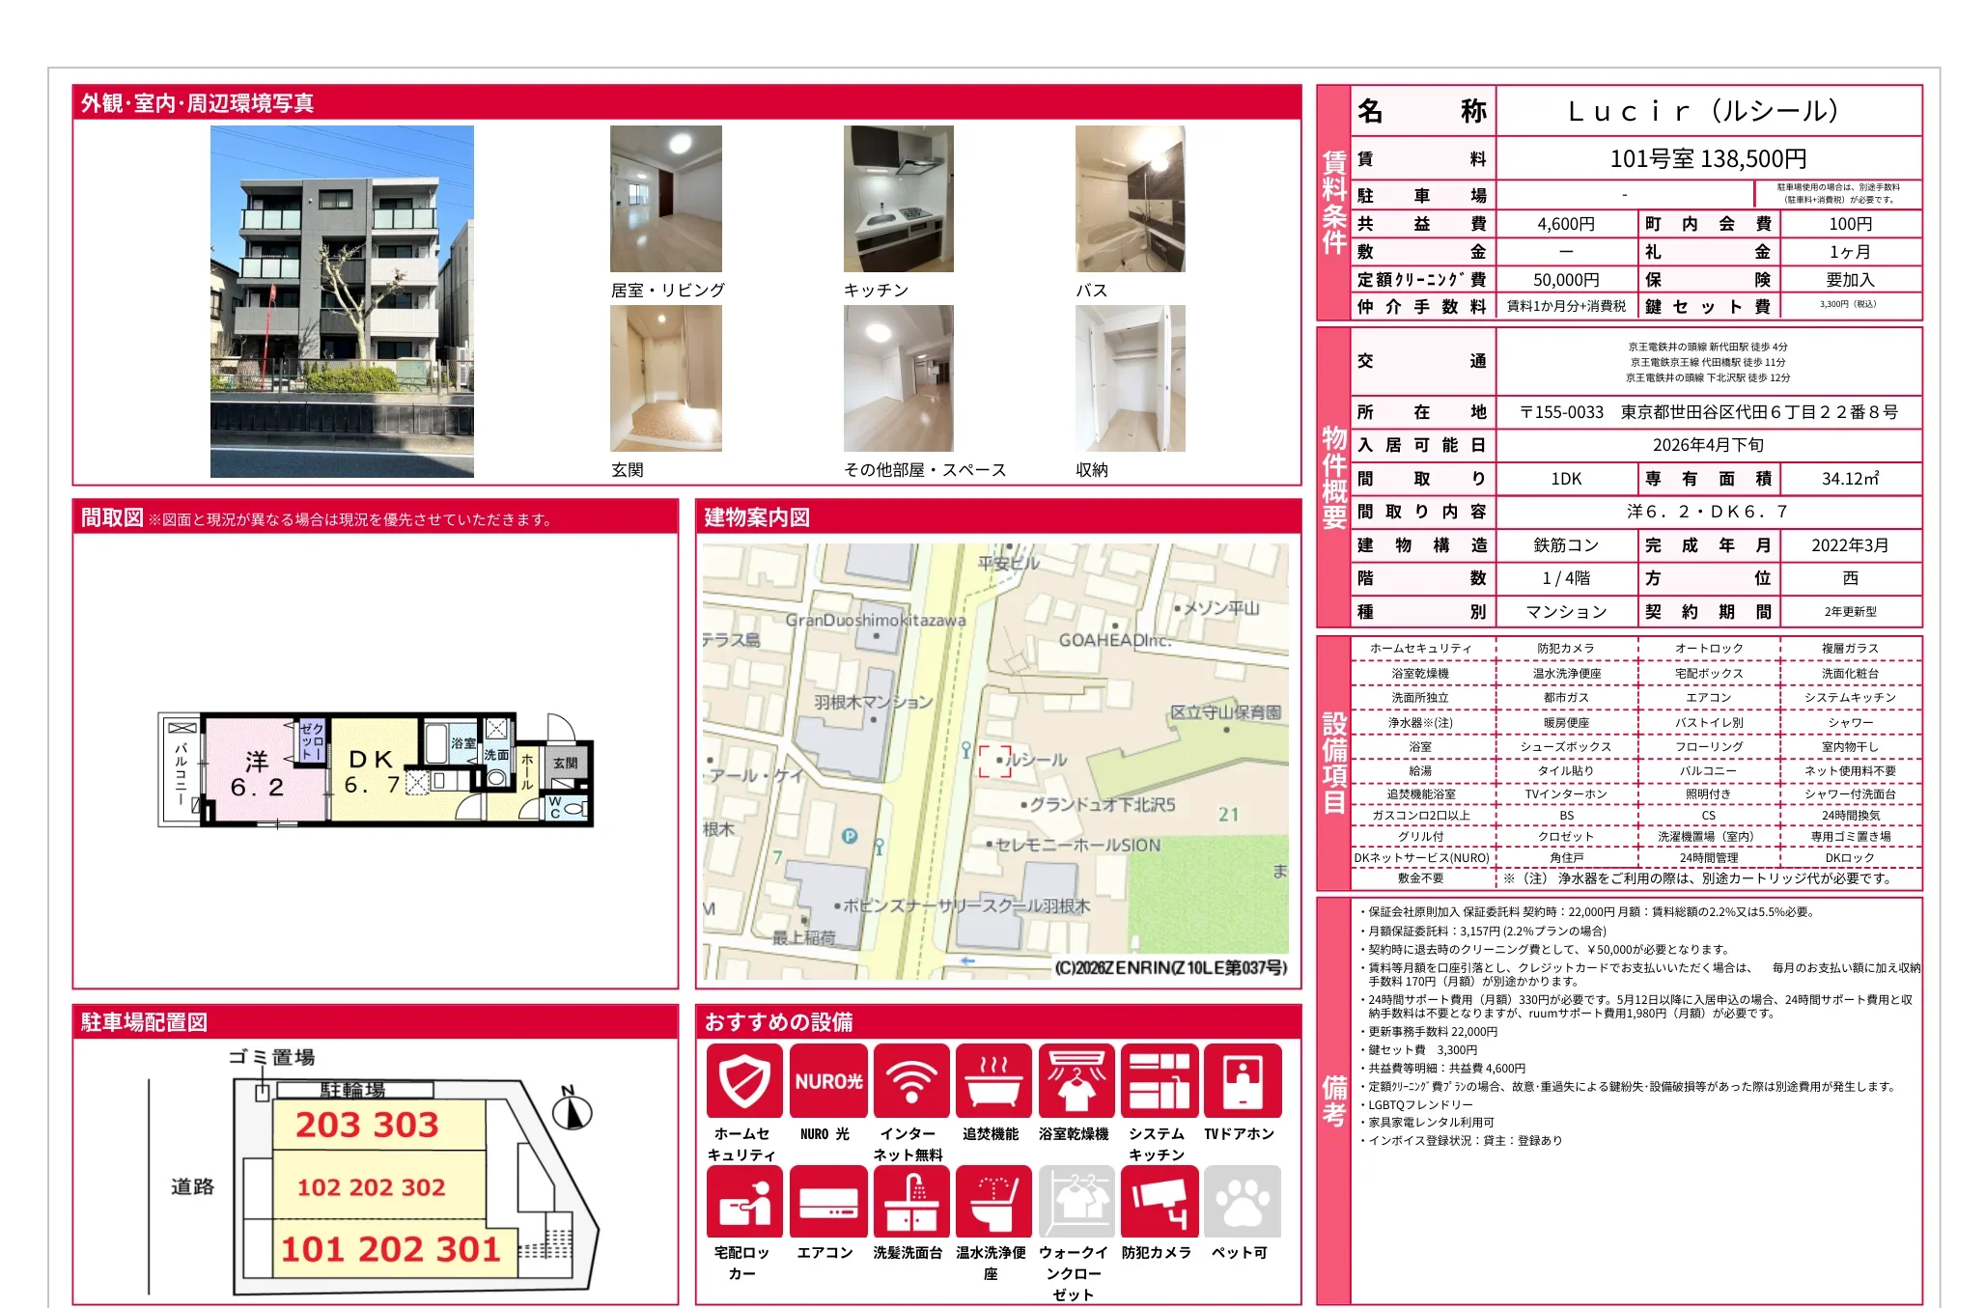Image resolution: width=1985 pixels, height=1308 pixels.
Task: Click the ルシール marker on the map
Action: pyautogui.click(x=995, y=761)
